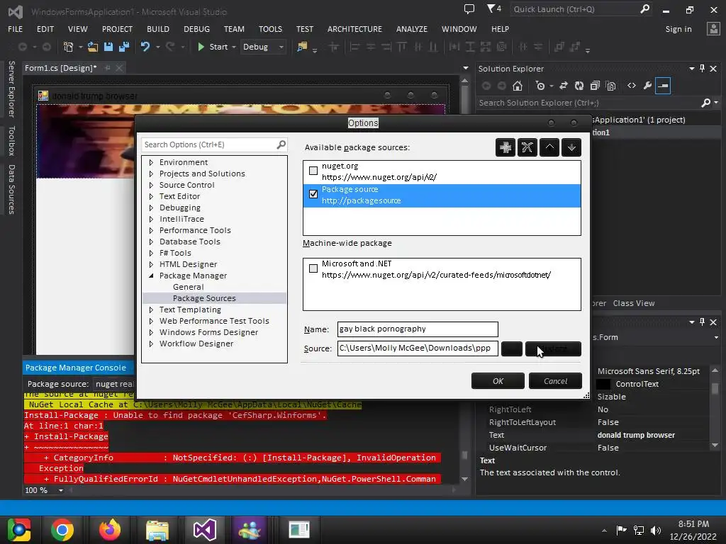This screenshot has width=726, height=544.
Task: Remove the selected package source with X icon
Action: [527, 147]
